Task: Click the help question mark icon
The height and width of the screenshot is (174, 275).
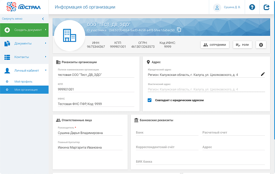Action: click(x=252, y=7)
